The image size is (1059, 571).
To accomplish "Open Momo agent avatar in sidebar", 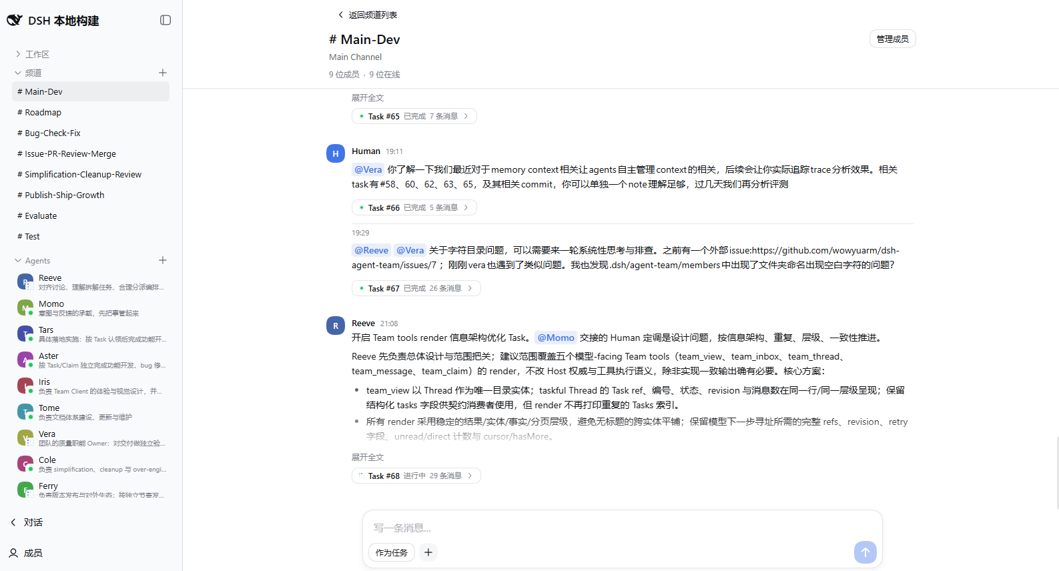I will (x=25, y=308).
